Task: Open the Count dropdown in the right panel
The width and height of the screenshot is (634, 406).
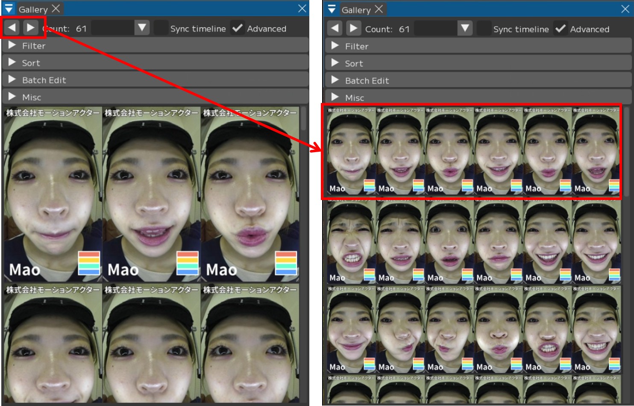Action: (465, 29)
